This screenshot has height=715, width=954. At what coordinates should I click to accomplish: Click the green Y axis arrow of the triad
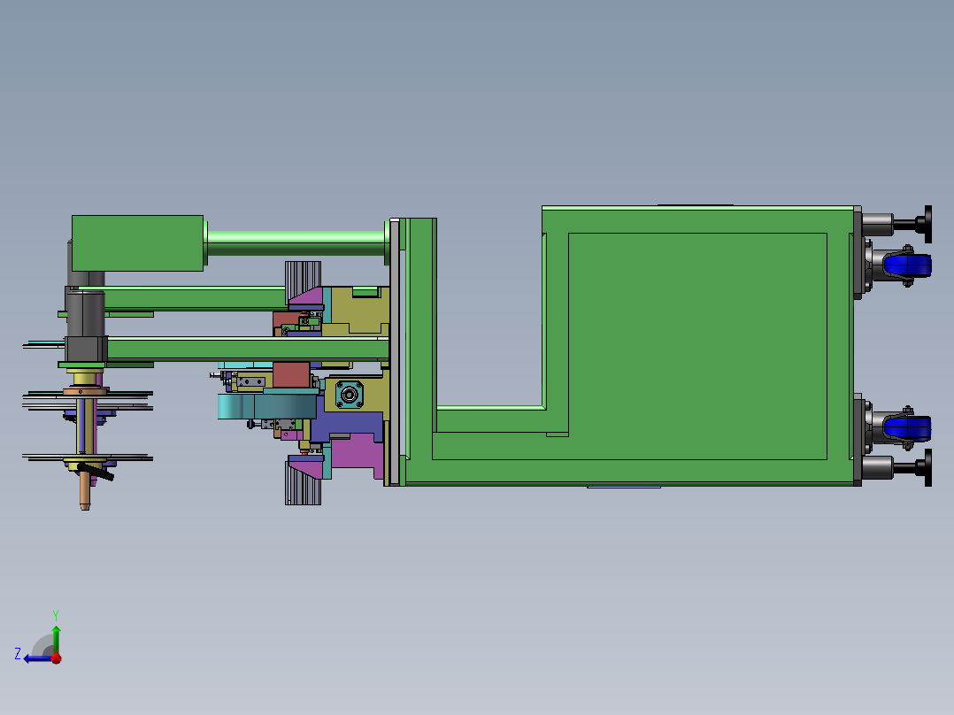(x=56, y=639)
